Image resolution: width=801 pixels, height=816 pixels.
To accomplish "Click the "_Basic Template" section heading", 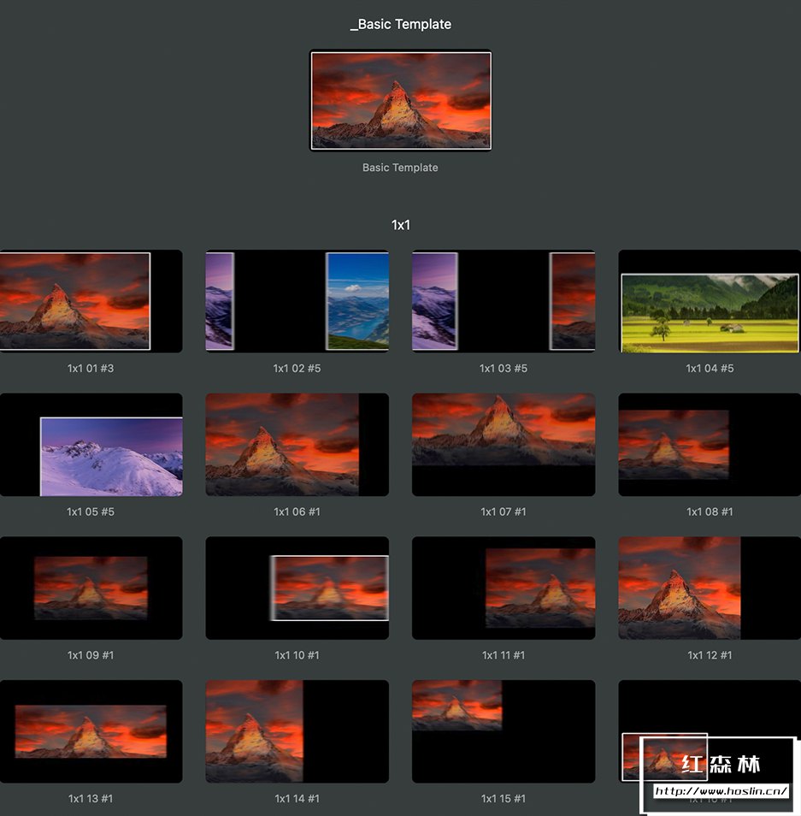I will (x=400, y=24).
